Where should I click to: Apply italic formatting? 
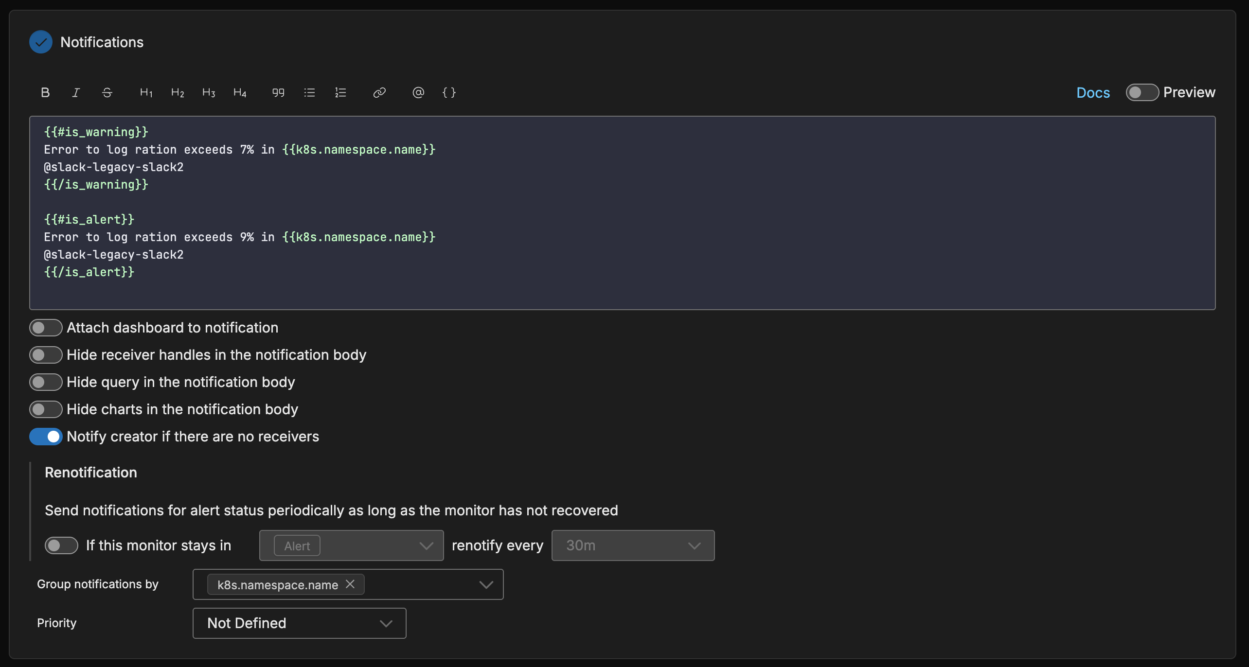pyautogui.click(x=76, y=92)
